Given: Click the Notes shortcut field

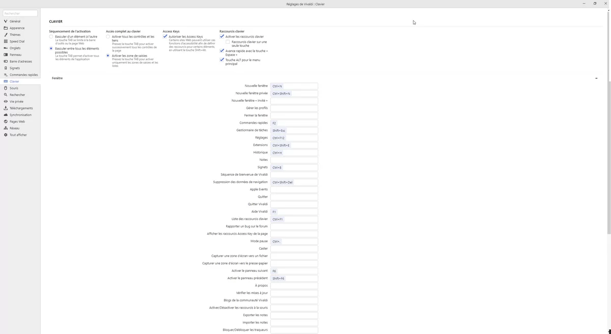Looking at the screenshot, I should [x=294, y=160].
